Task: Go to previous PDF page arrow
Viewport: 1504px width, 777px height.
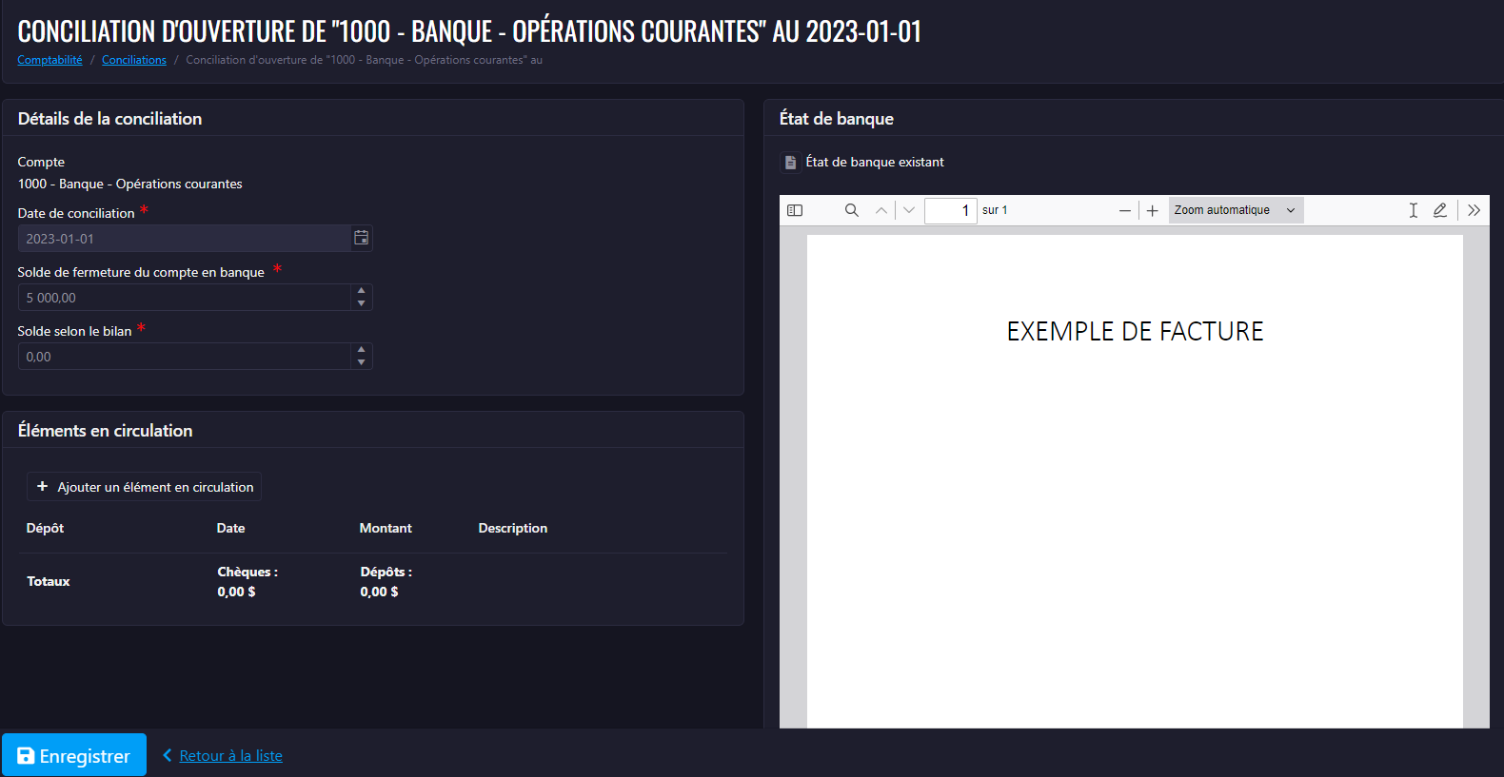Action: point(881,210)
